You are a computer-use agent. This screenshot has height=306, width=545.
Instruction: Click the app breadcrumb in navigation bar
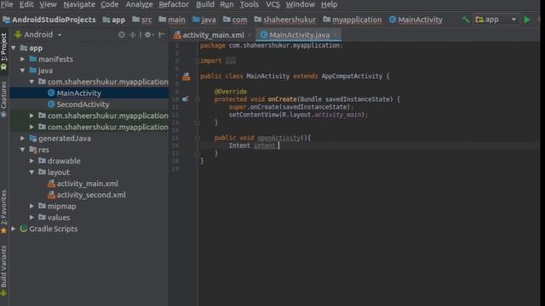click(114, 20)
